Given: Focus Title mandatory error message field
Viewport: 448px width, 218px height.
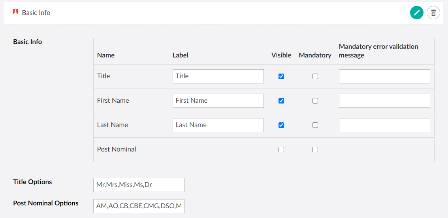Looking at the screenshot, I should point(384,76).
